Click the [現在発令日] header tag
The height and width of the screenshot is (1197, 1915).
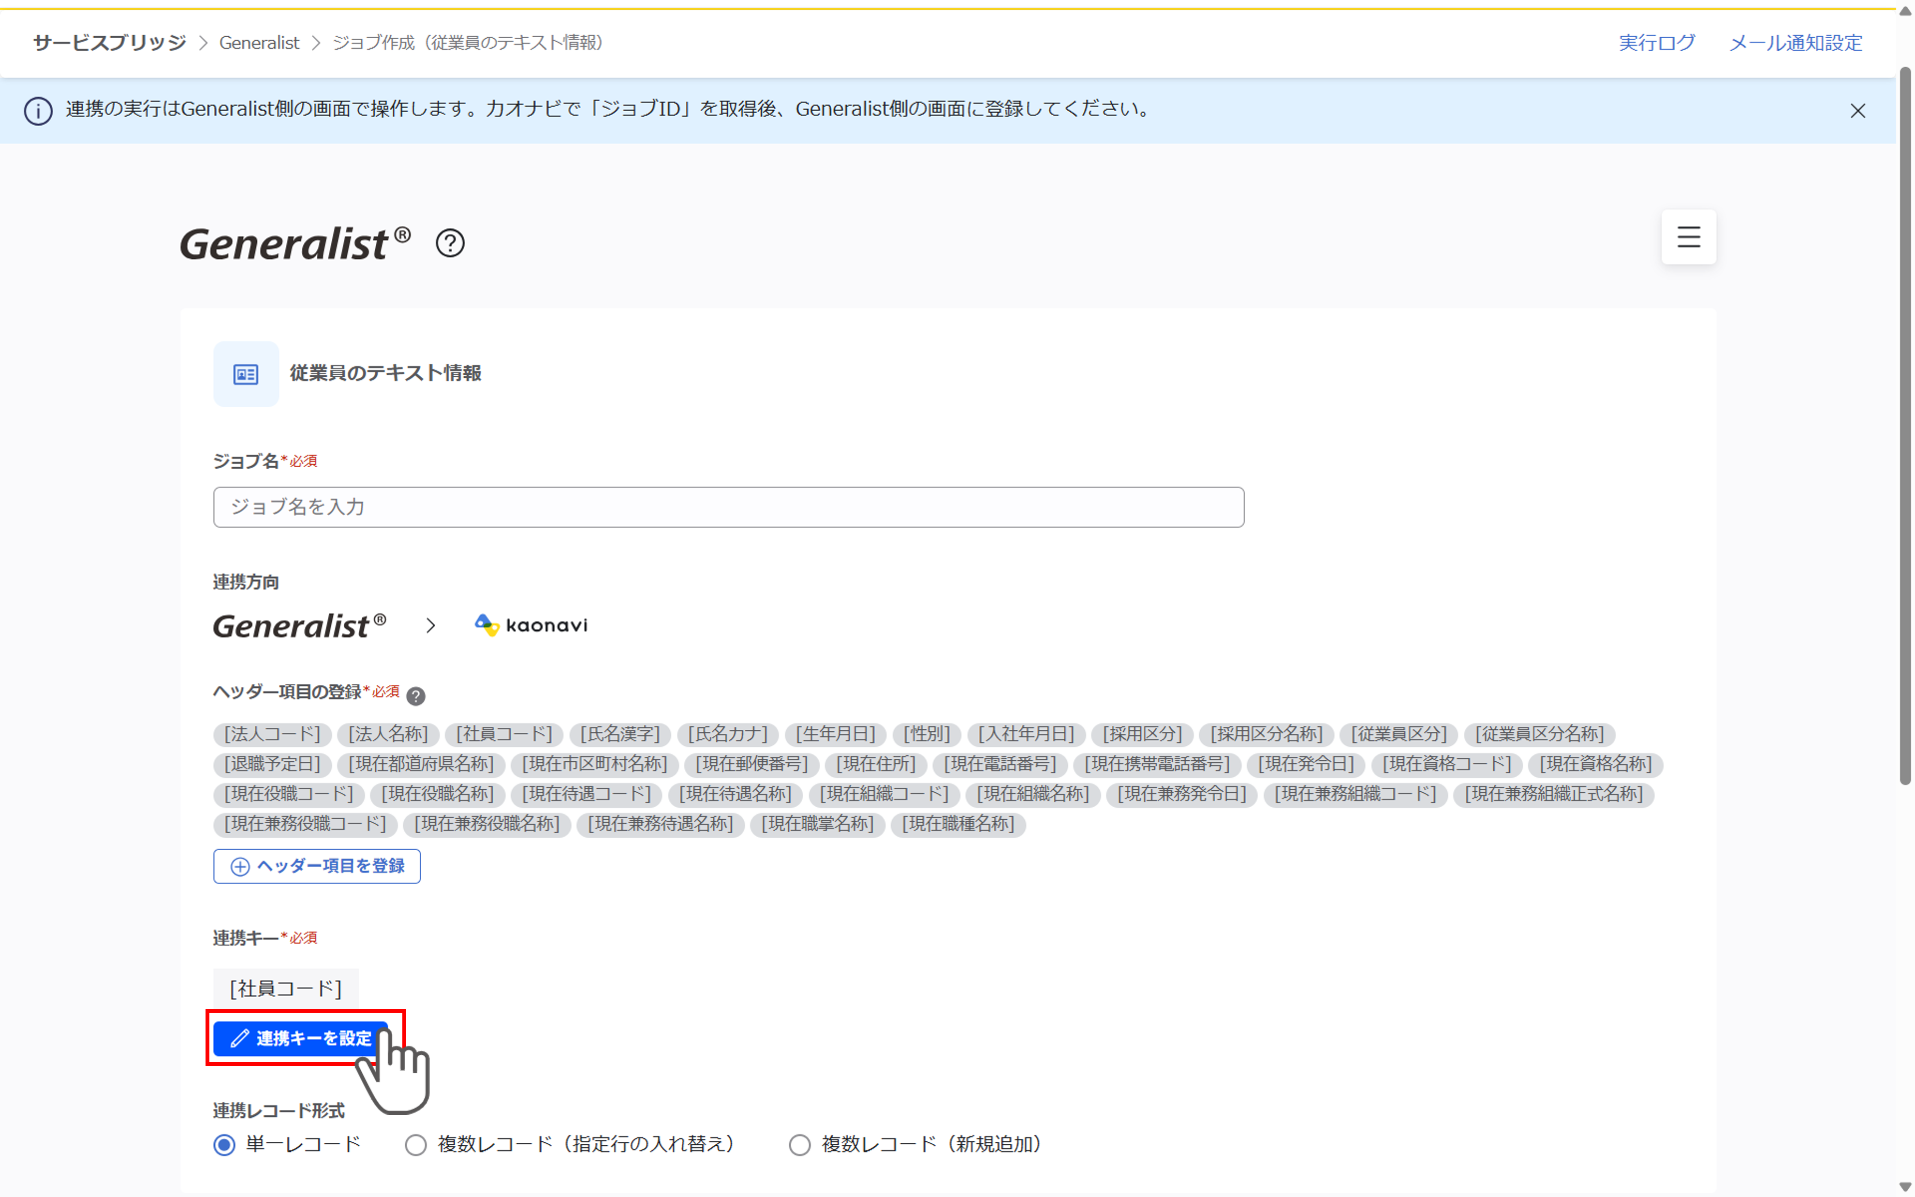click(x=1307, y=765)
